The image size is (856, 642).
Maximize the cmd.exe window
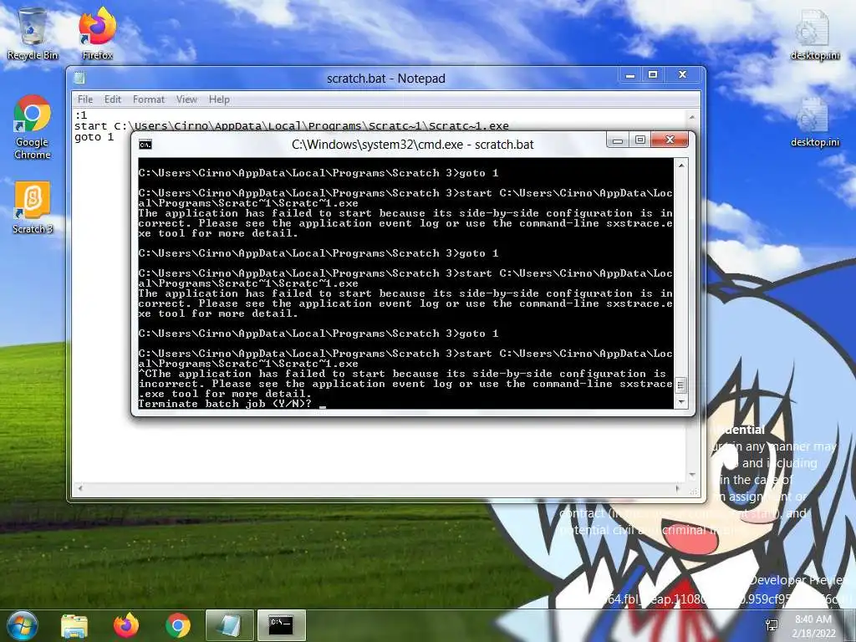(639, 140)
